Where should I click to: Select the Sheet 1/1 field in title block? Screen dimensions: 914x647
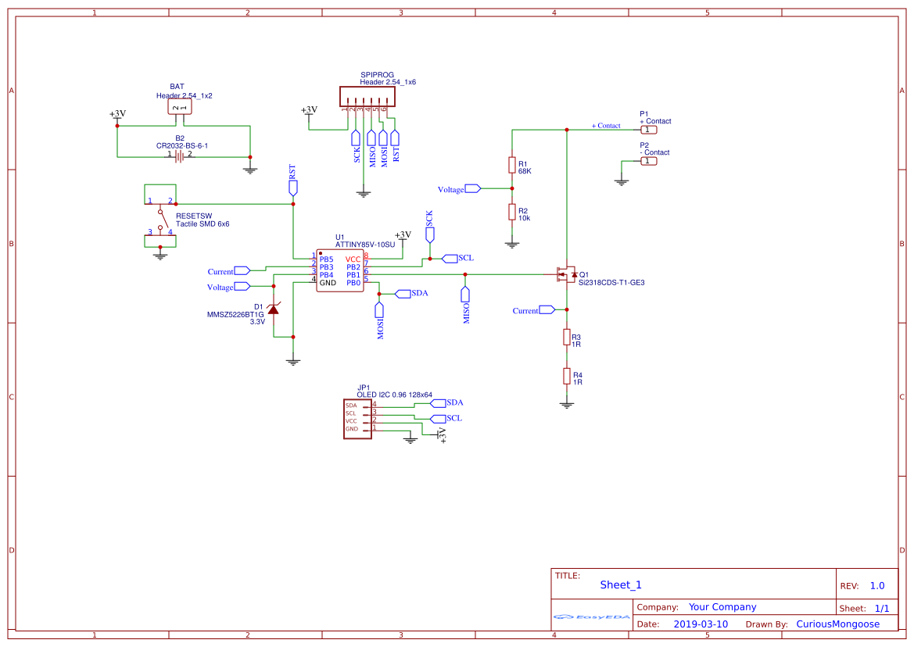point(866,607)
